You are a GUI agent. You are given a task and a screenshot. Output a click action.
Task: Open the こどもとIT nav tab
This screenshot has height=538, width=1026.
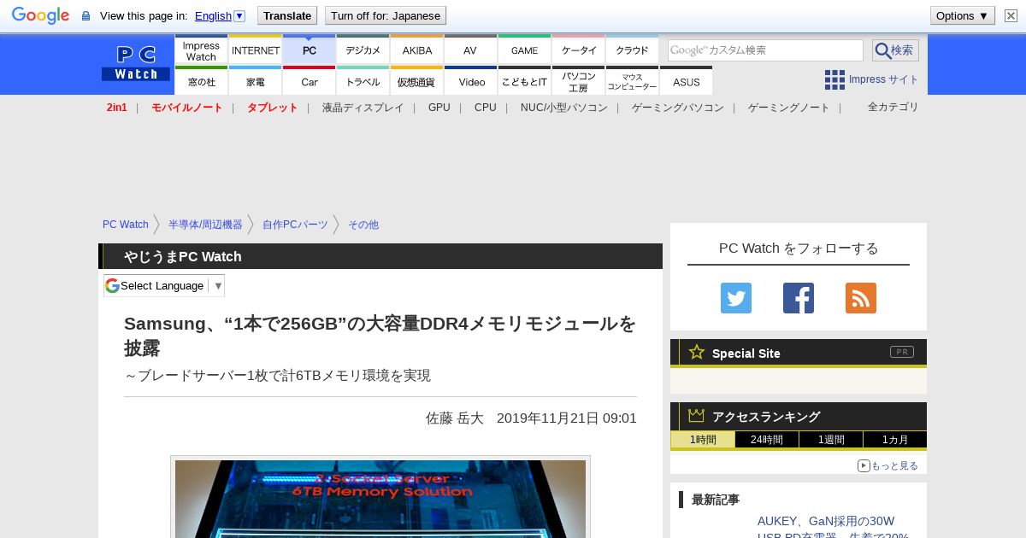(524, 81)
